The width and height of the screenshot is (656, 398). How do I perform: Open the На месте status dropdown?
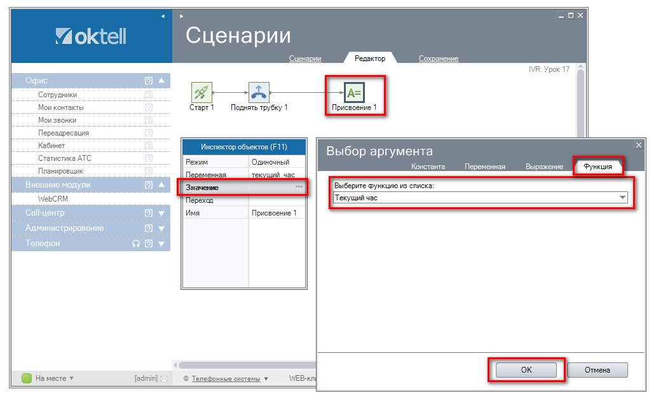pos(71,378)
